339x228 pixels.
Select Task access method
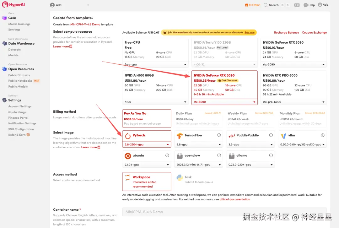[198, 179]
